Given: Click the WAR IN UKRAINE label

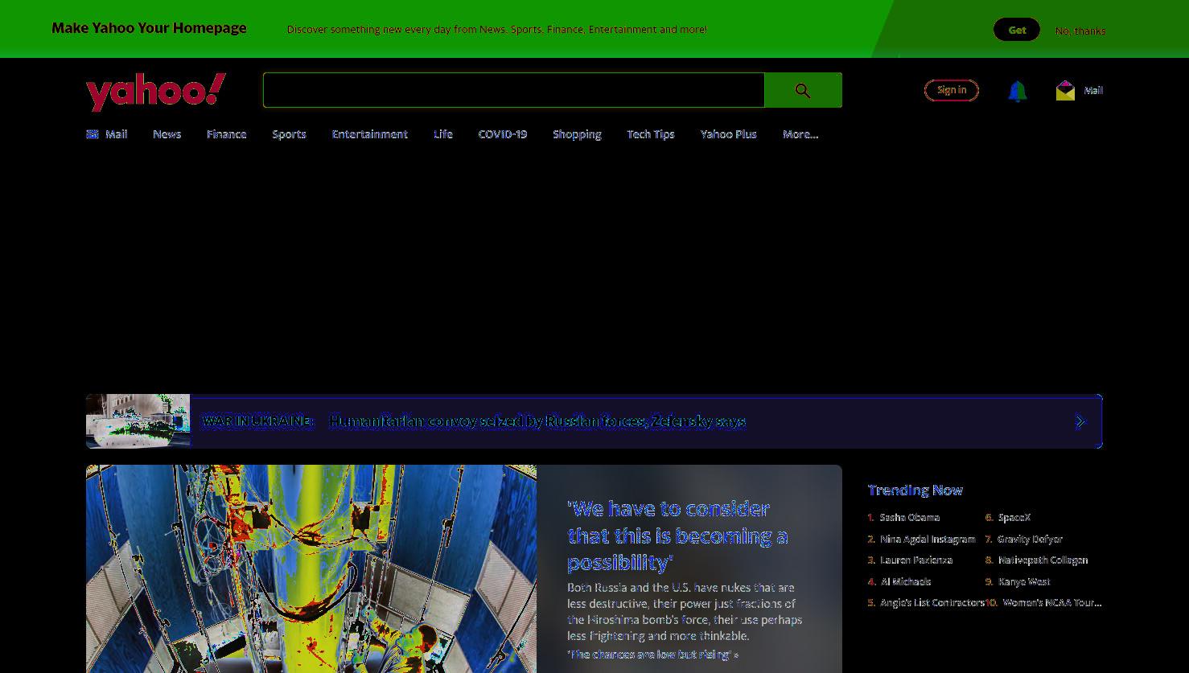Looking at the screenshot, I should coord(258,421).
